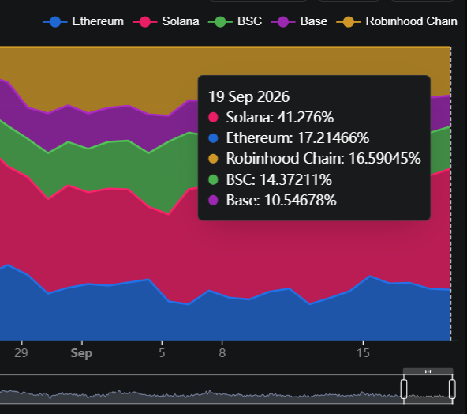The image size is (467, 414).
Task: Toggle the Solana series in legend
Action: click(x=166, y=21)
